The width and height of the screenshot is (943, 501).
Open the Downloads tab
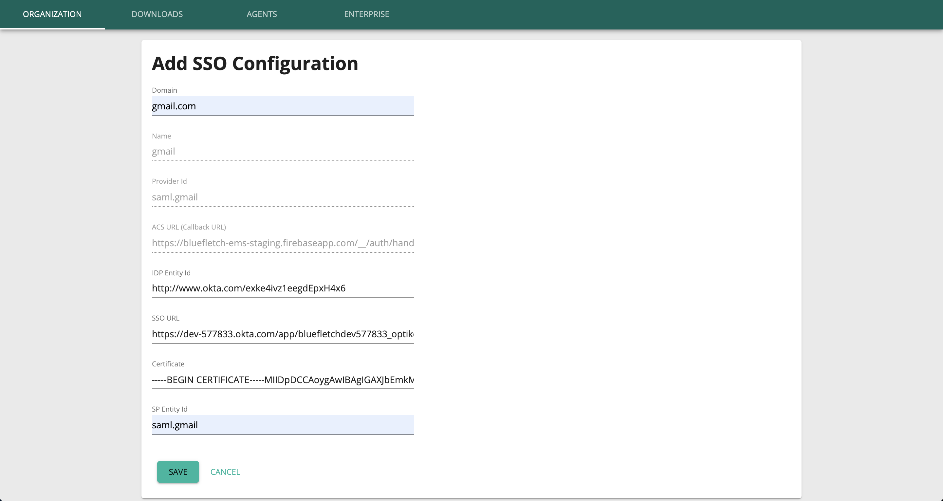pos(157,14)
